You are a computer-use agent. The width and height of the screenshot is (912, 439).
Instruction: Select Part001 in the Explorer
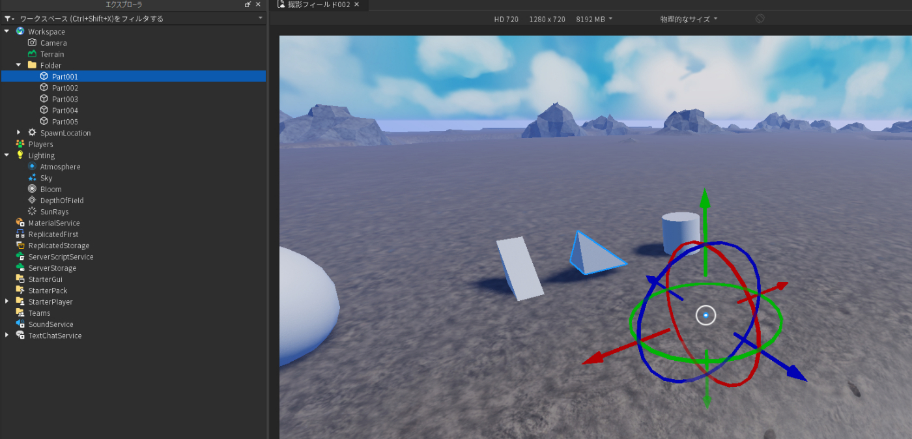tap(134, 76)
